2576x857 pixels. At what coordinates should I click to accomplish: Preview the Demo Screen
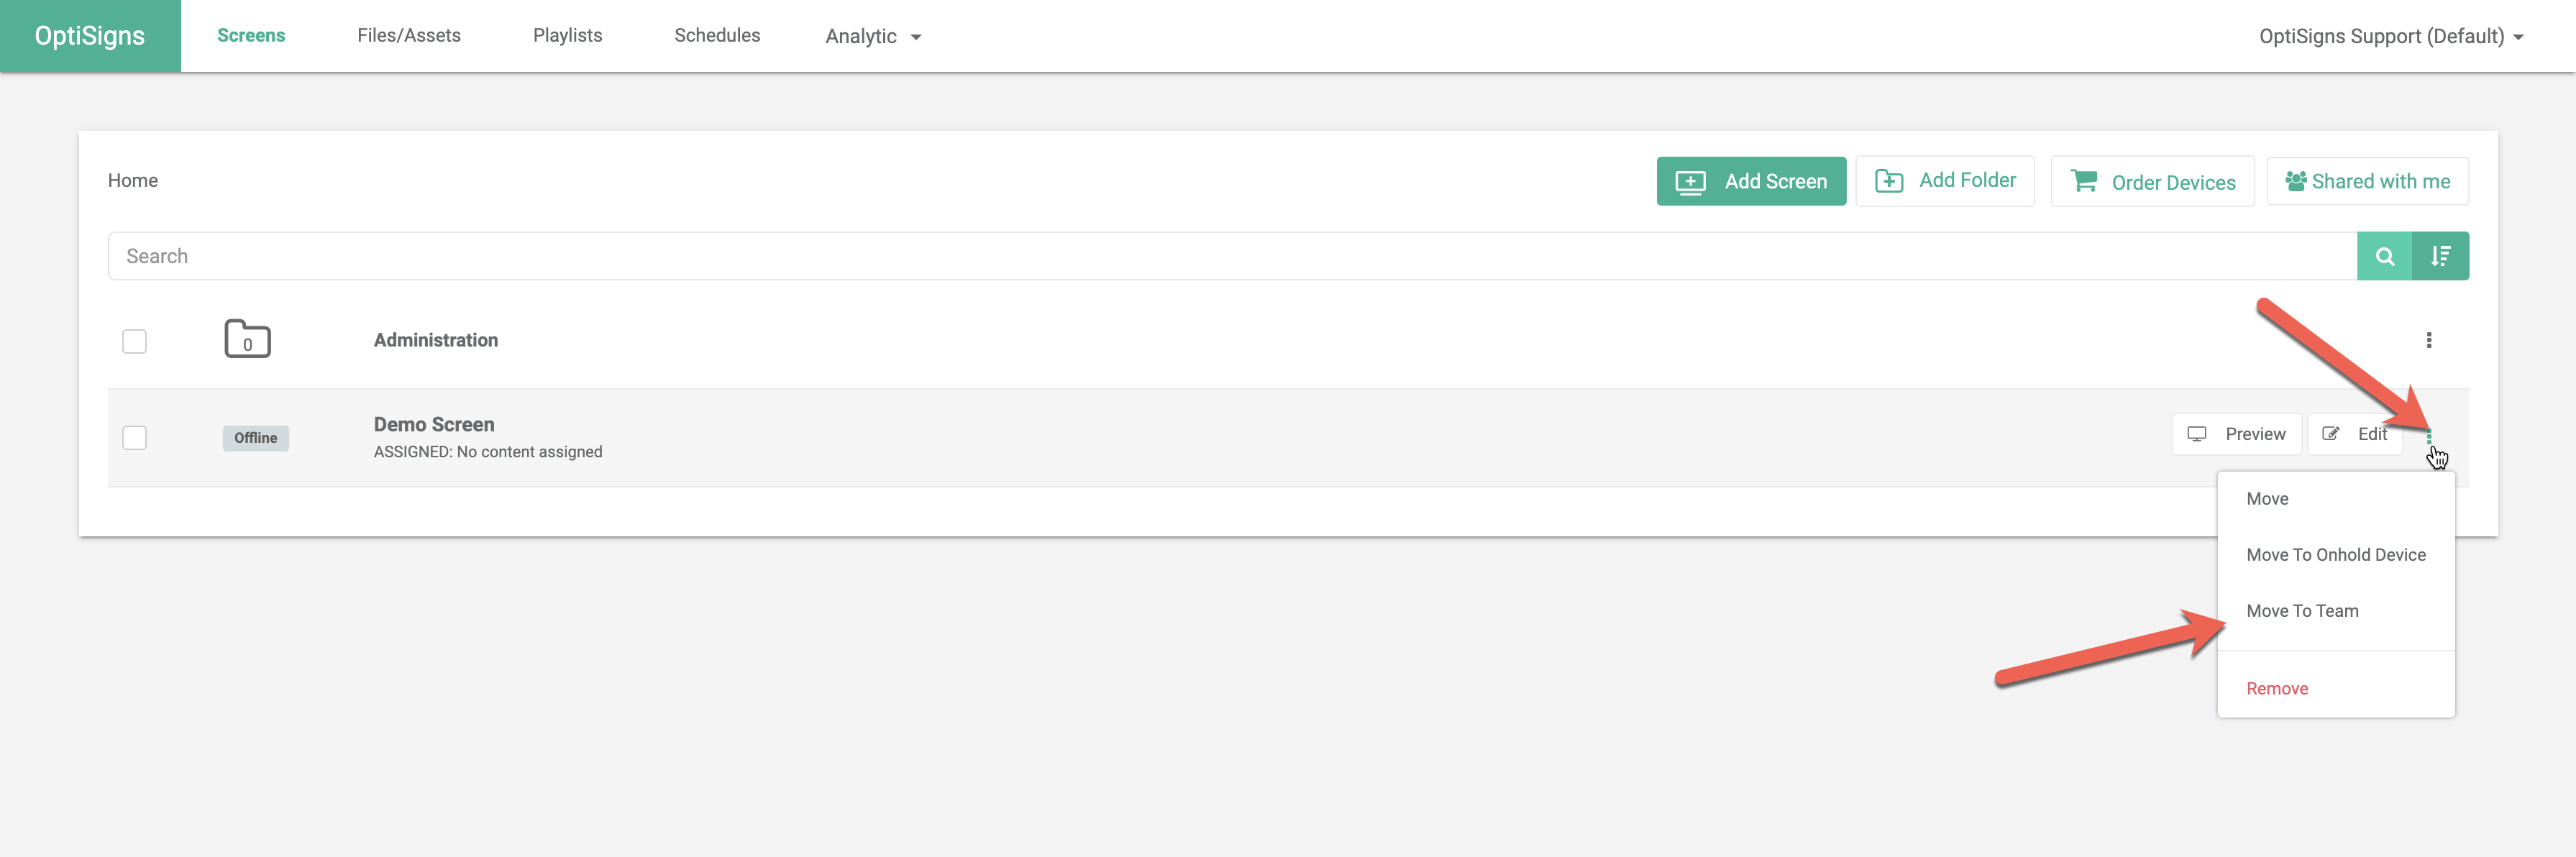tap(2236, 434)
